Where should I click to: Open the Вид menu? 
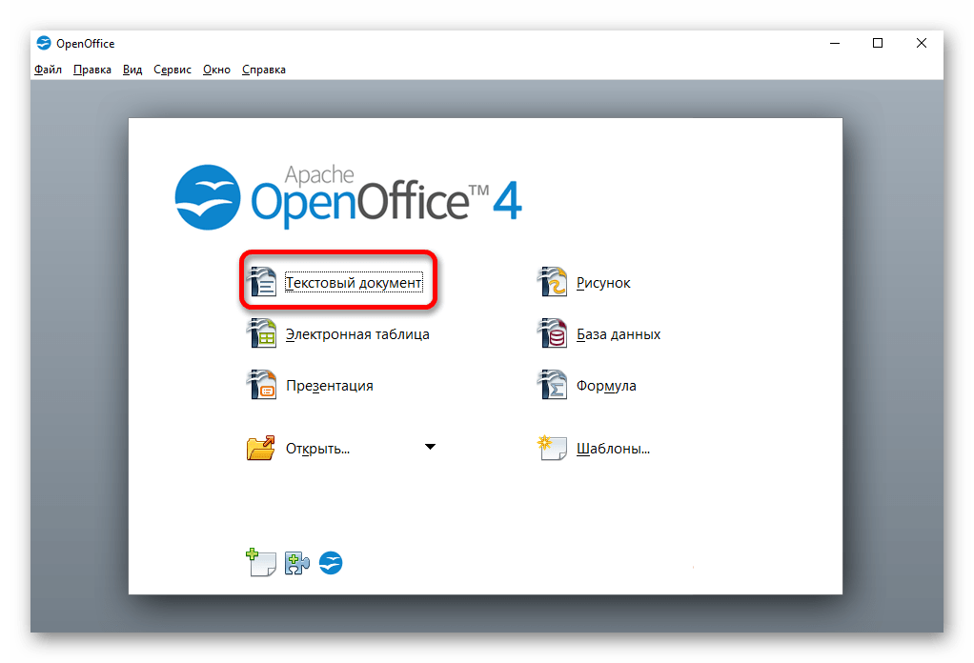[132, 70]
